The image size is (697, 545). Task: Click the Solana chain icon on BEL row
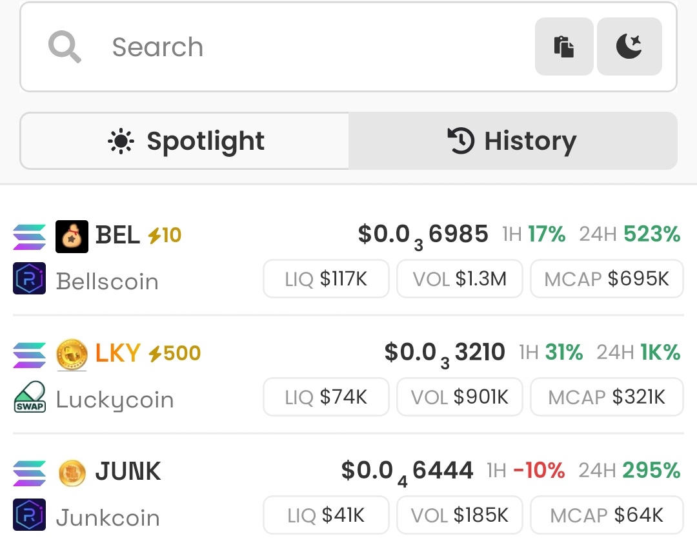[30, 236]
